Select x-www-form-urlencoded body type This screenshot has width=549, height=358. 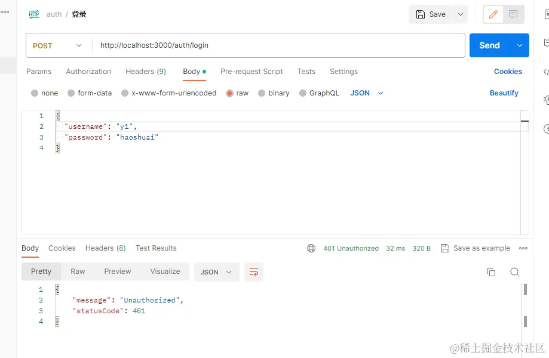pyautogui.click(x=125, y=93)
